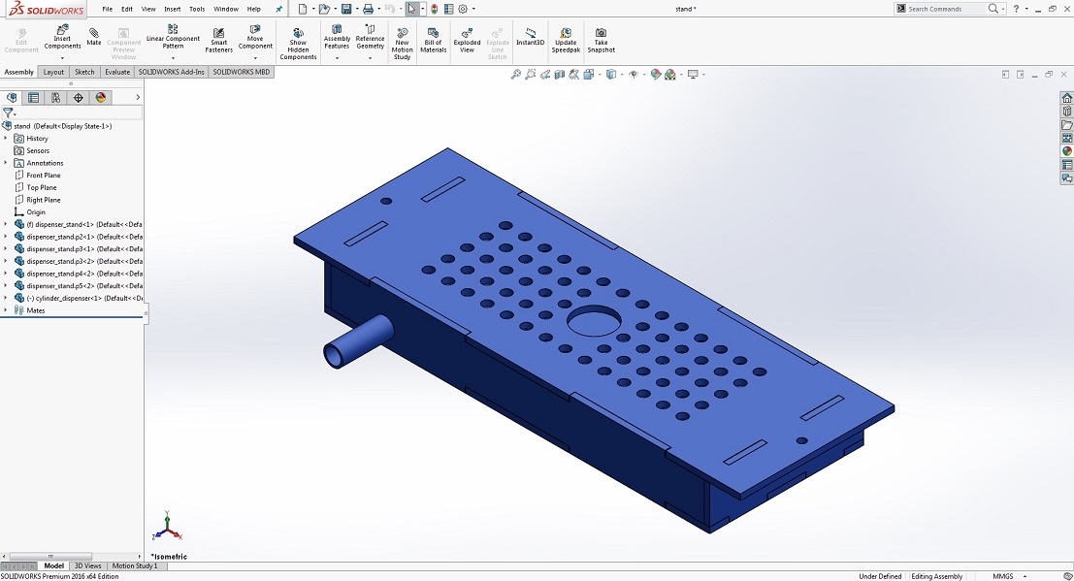Screen dimensions: 1074x581
Task: Open PropertyManager tab icon
Action: (33, 97)
